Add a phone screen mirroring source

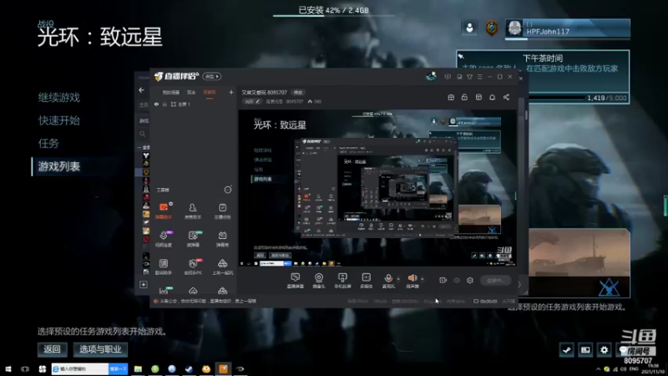(x=342, y=280)
